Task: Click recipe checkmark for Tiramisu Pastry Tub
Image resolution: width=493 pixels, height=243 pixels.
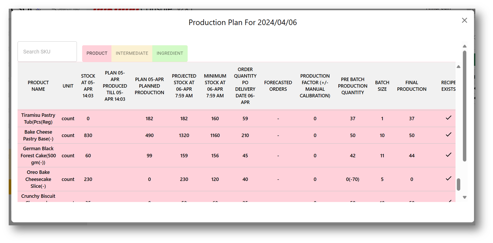Action: [448, 118]
